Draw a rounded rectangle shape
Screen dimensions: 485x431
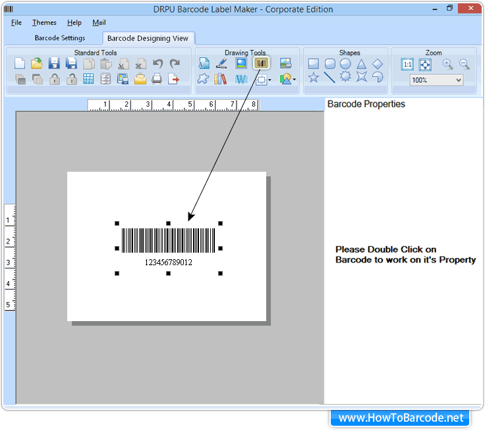click(x=329, y=64)
